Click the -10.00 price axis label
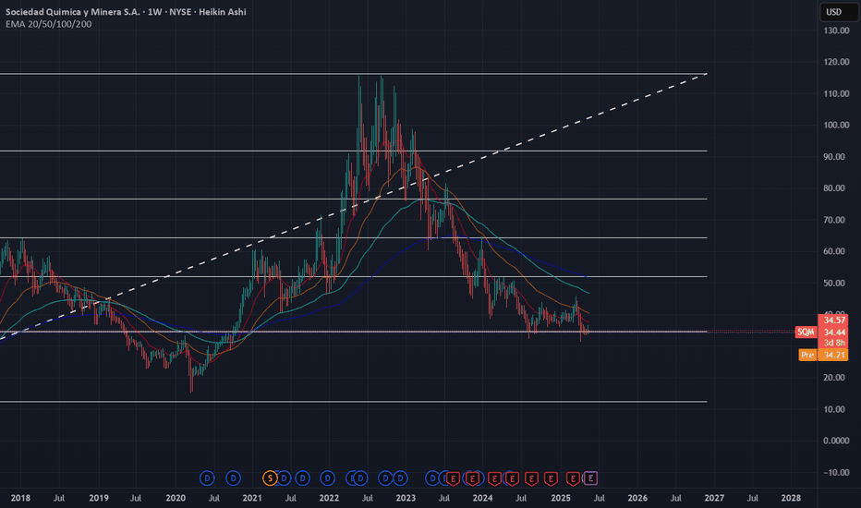Viewport: 861px width, 508px height. [835, 473]
